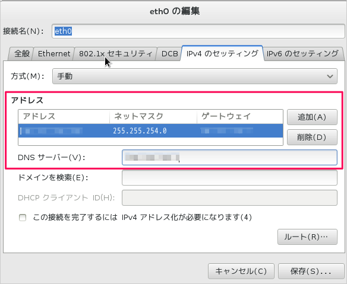347x284 pixels.
Task: Select the address cell in the highlighted row
Action: (64, 131)
